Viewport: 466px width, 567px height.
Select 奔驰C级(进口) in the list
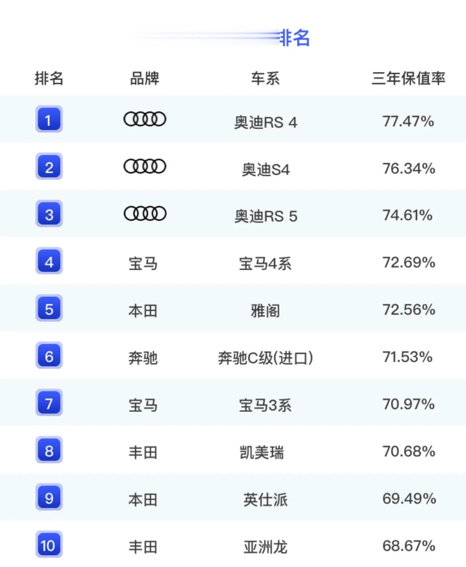265,358
